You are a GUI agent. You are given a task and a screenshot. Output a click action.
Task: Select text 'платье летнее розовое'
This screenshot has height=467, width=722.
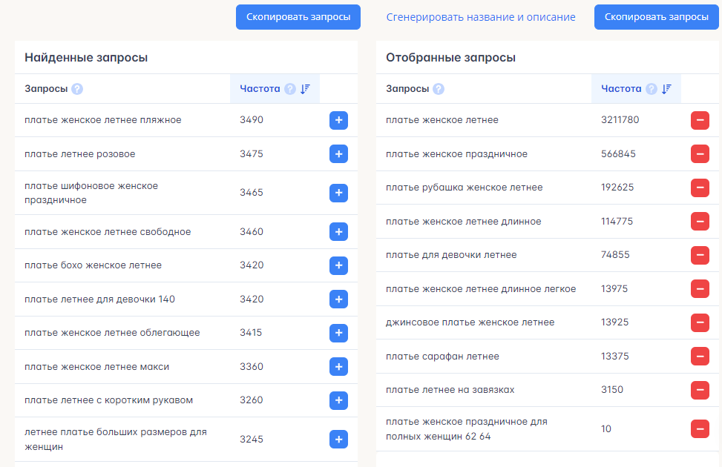pyautogui.click(x=80, y=154)
